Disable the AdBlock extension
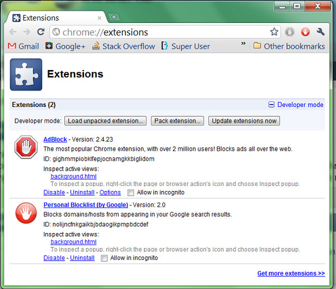 pyautogui.click(x=54, y=192)
